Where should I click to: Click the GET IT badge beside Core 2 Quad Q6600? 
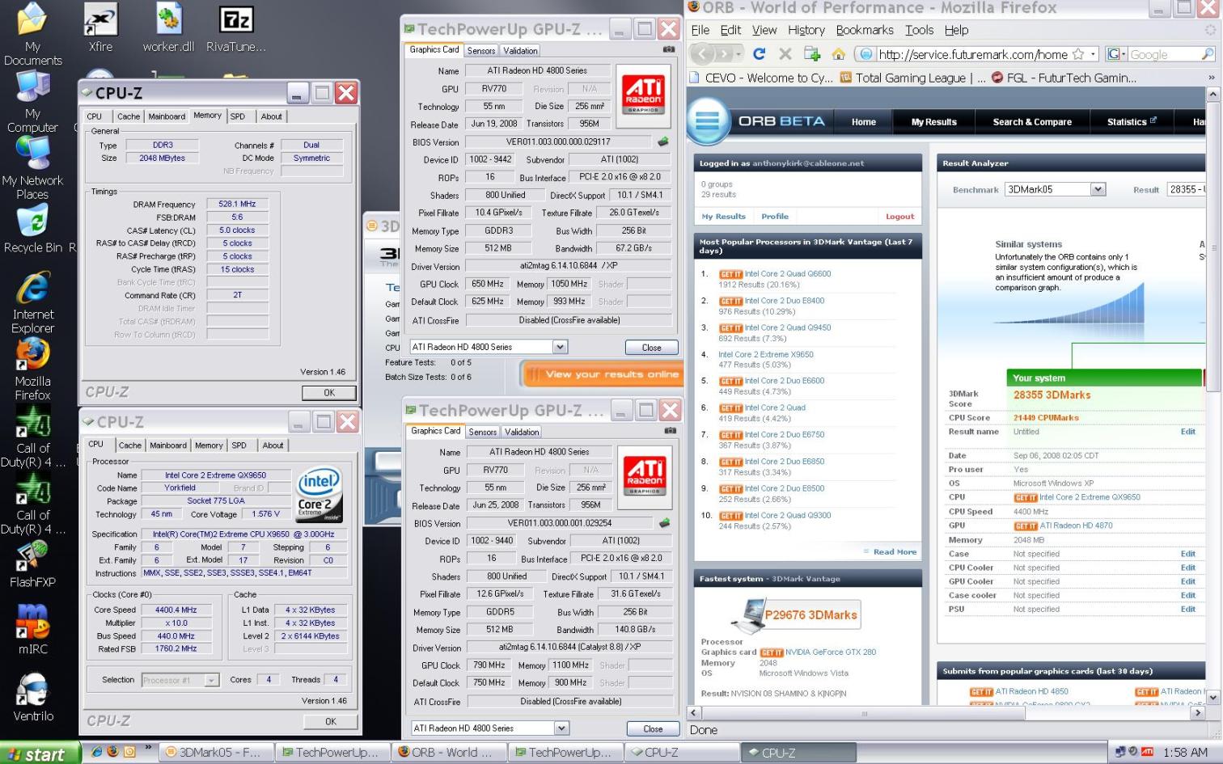pos(730,274)
